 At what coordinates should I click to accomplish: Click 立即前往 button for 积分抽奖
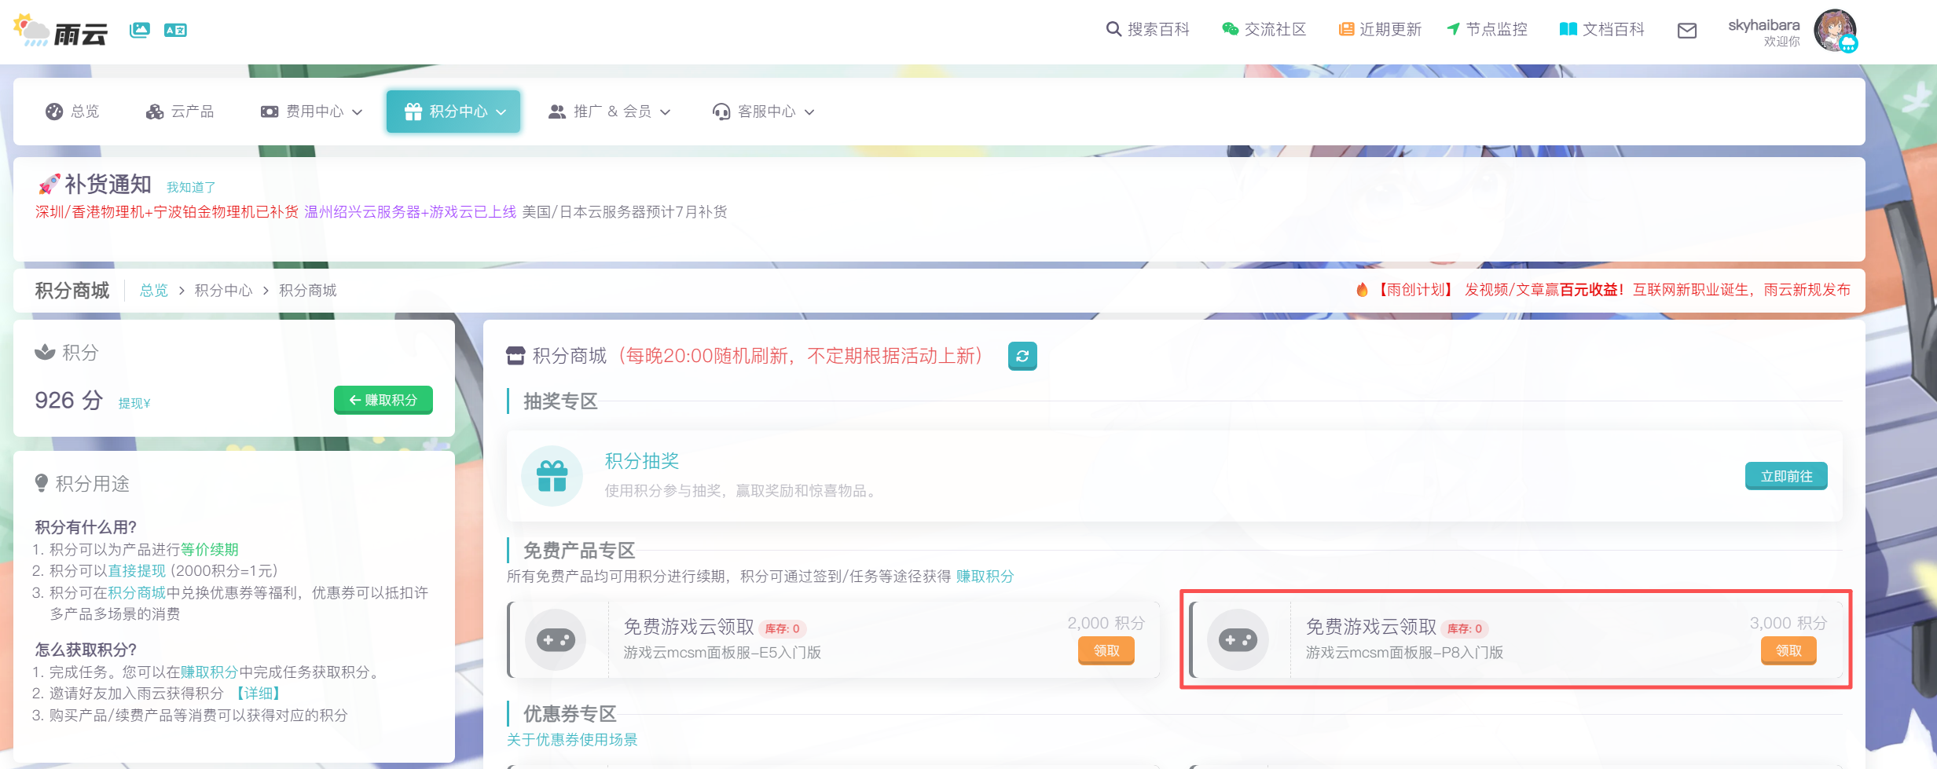[x=1786, y=476]
